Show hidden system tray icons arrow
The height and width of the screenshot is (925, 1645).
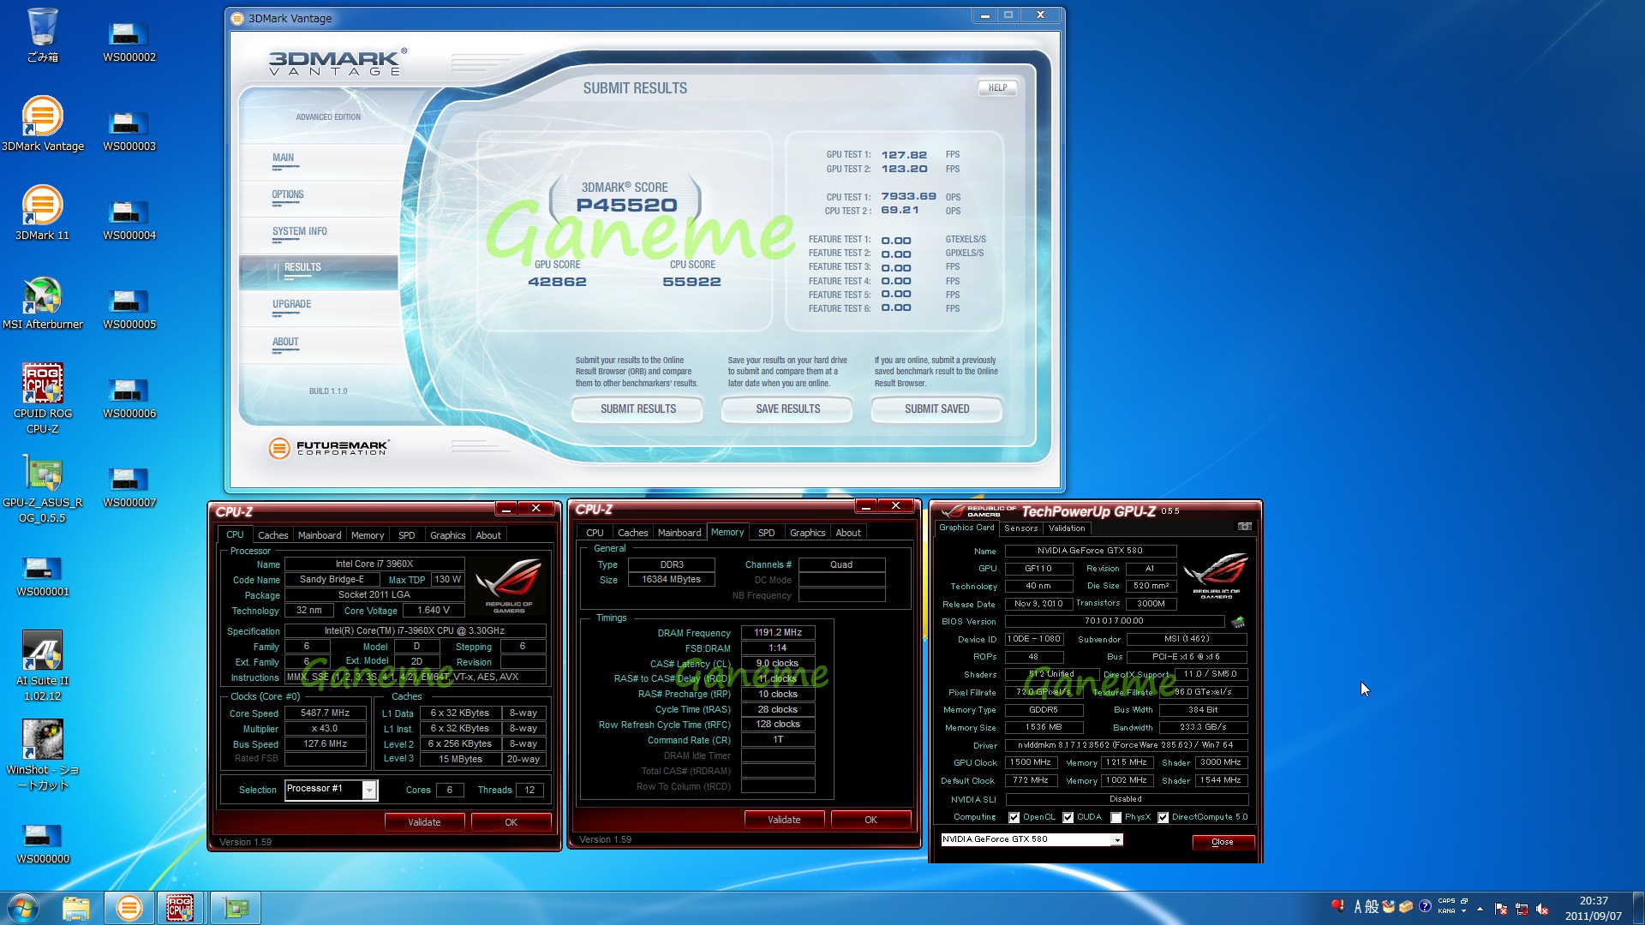[1480, 908]
